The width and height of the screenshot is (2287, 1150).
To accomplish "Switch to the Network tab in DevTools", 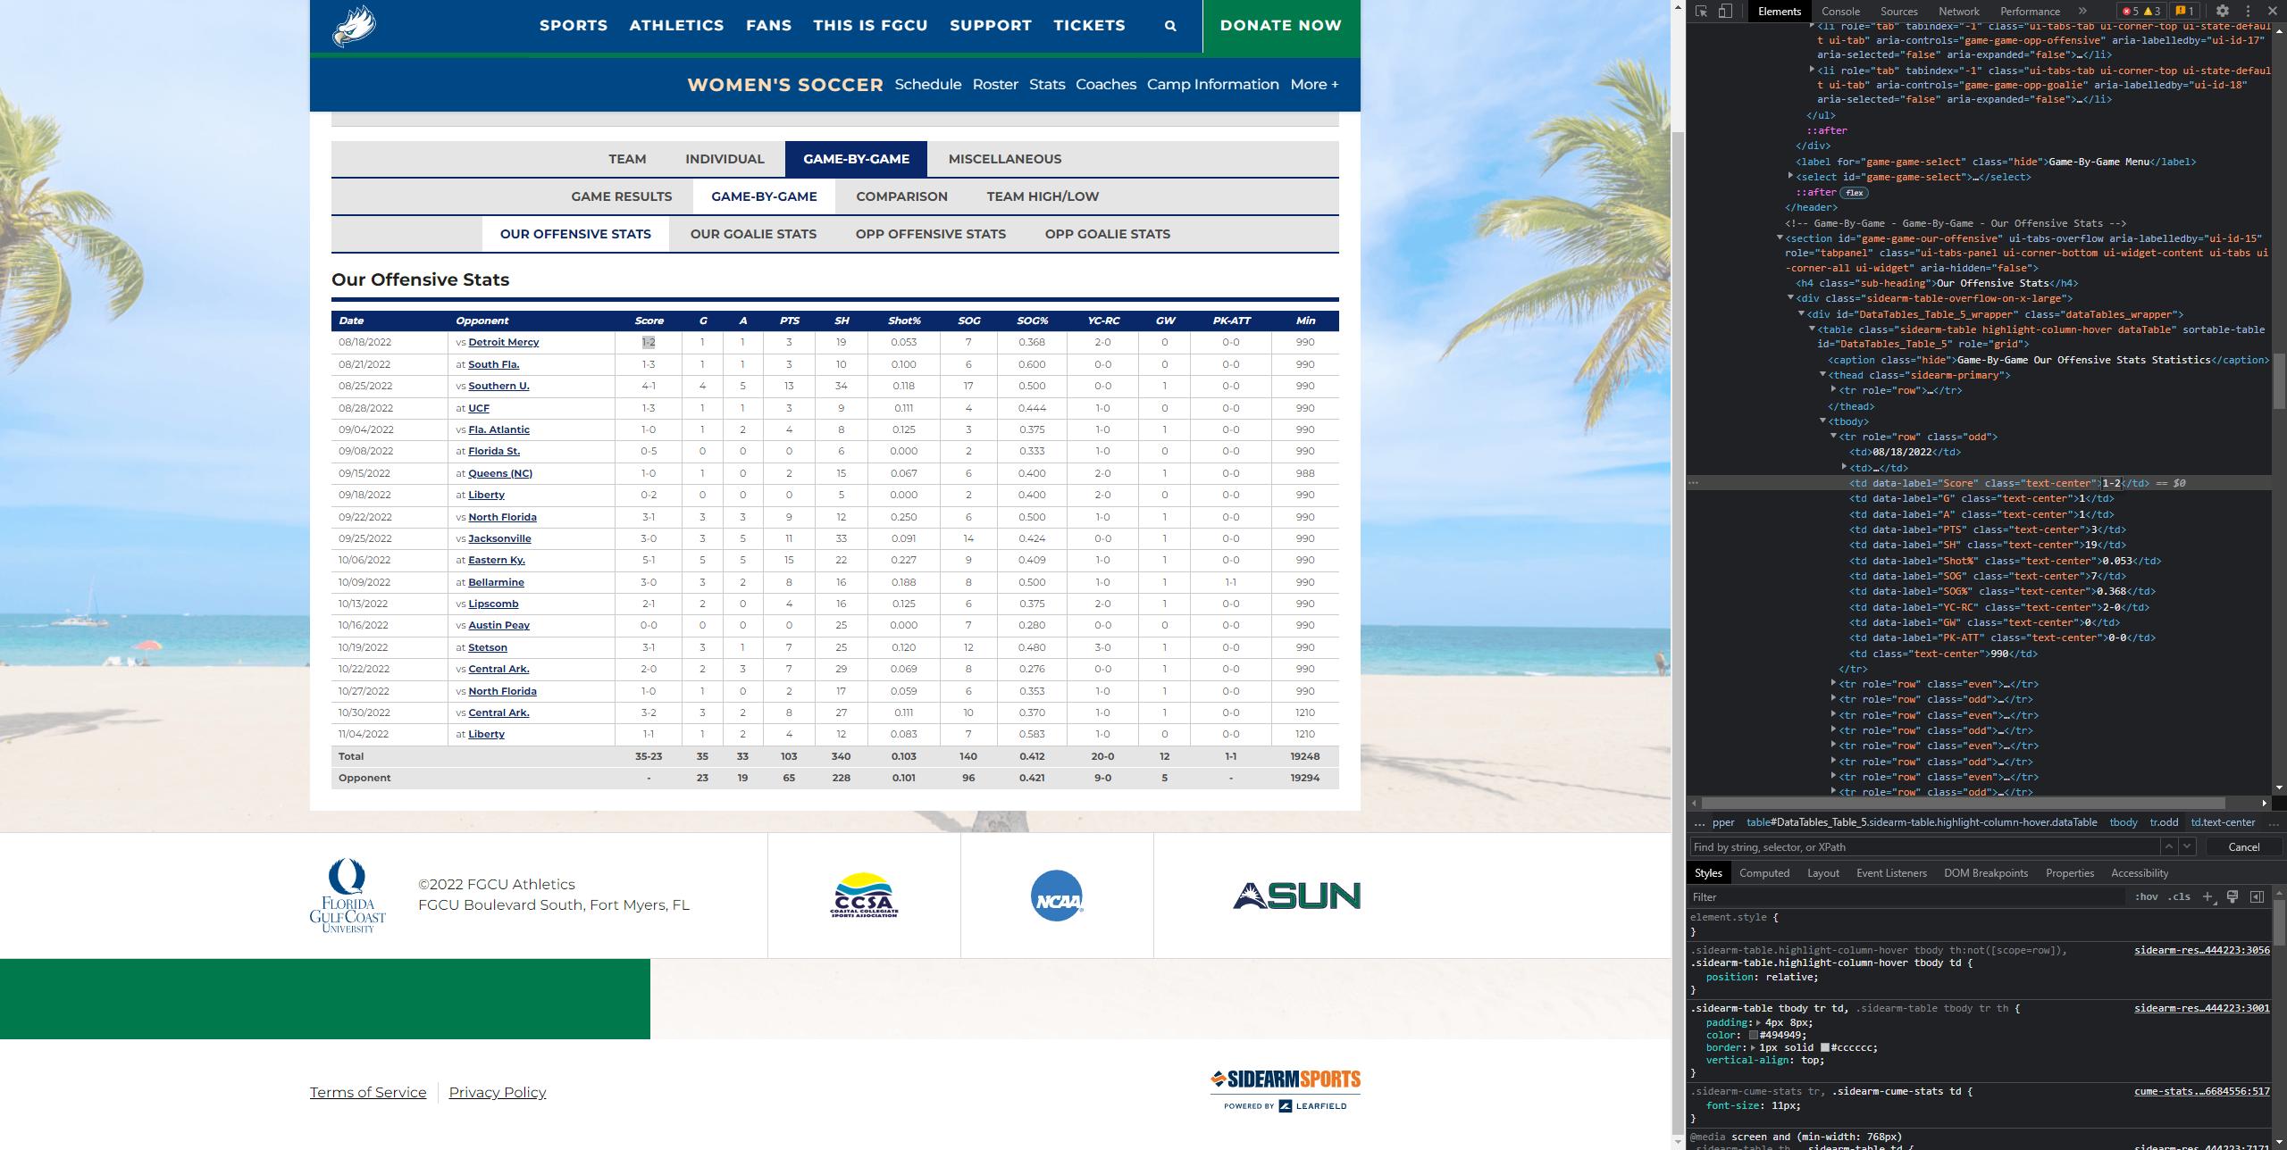I will [x=1958, y=12].
